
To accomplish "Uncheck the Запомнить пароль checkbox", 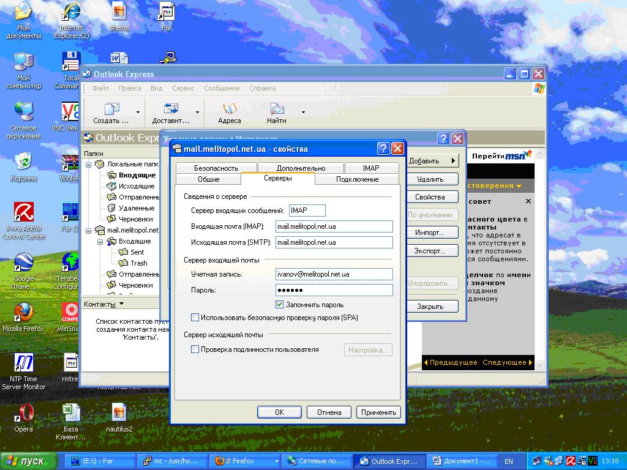I will [x=280, y=305].
